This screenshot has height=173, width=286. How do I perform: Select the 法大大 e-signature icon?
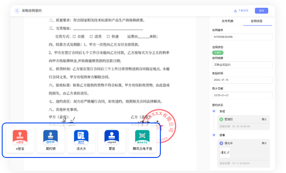pos(81,137)
